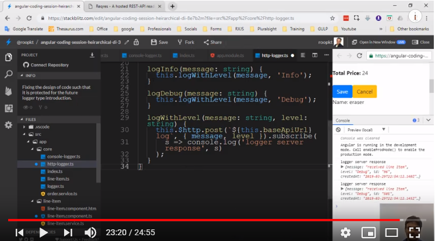The width and height of the screenshot is (435, 241).
Task: Clear the console with the clear icon
Action: 338,130
